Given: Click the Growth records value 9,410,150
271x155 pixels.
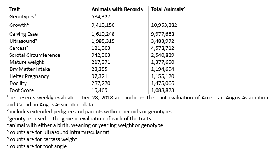Looking at the screenshot, I should (103, 25).
